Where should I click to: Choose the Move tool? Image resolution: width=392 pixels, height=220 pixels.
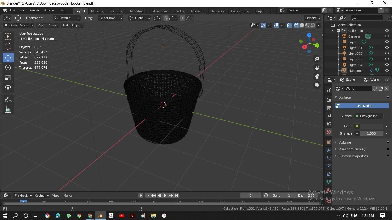[8, 58]
